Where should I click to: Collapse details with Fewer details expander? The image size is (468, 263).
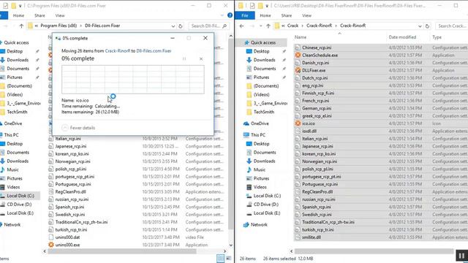[78, 128]
